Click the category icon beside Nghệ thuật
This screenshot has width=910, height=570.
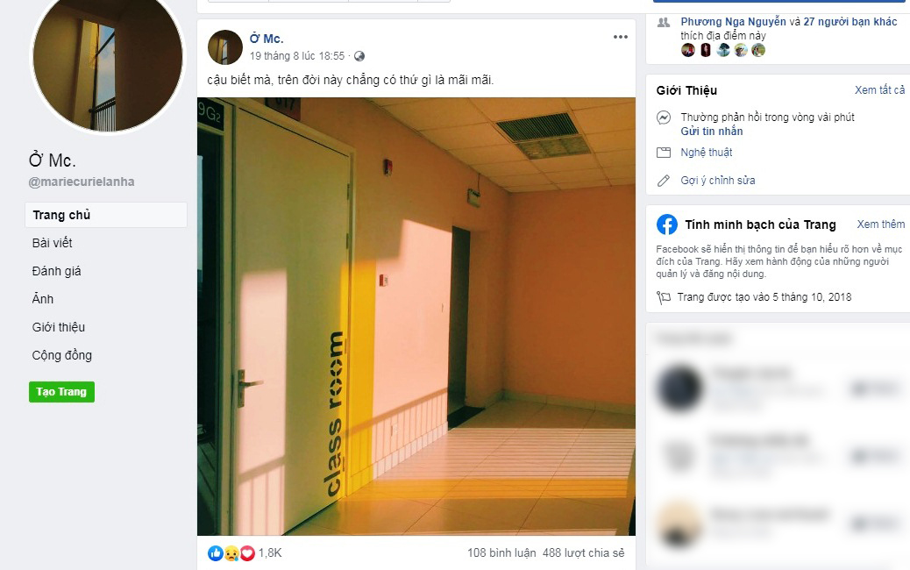(664, 153)
